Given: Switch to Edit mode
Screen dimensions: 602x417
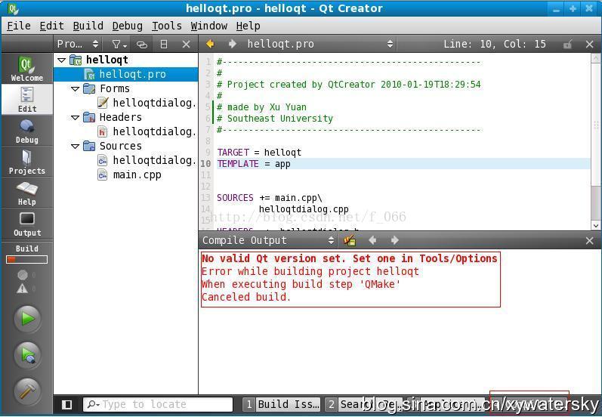Looking at the screenshot, I should (27, 100).
